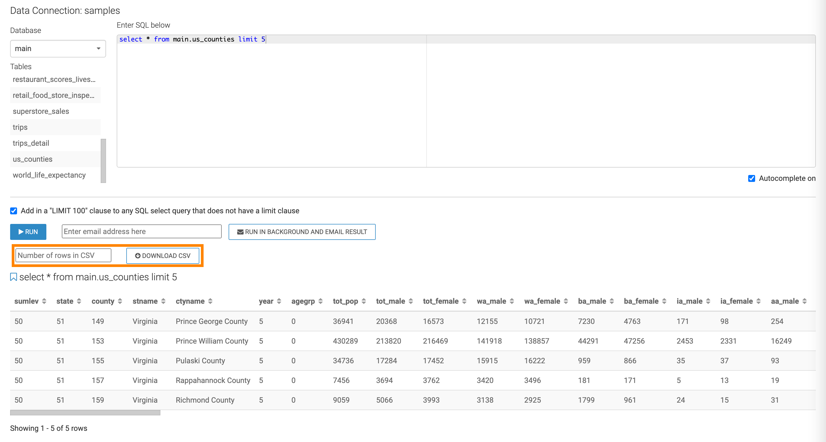Click the horizontal scrollbar under results table
This screenshot has height=442, width=826.
pyautogui.click(x=85, y=413)
